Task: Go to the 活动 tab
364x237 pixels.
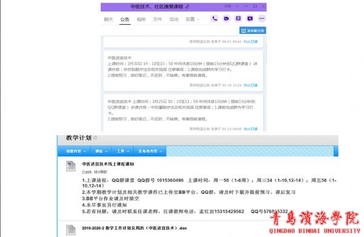Action: click(174, 19)
